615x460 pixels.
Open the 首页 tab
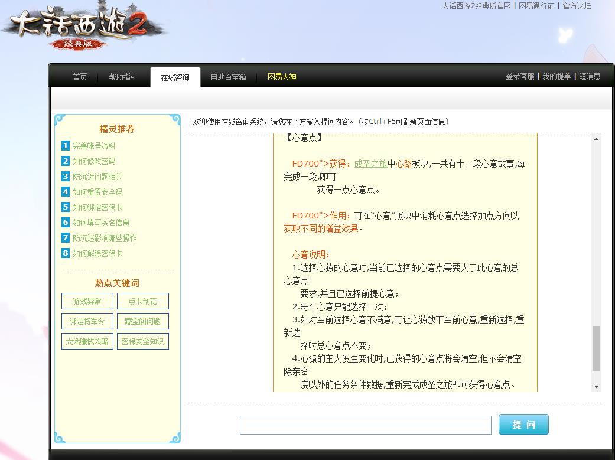[x=80, y=77]
